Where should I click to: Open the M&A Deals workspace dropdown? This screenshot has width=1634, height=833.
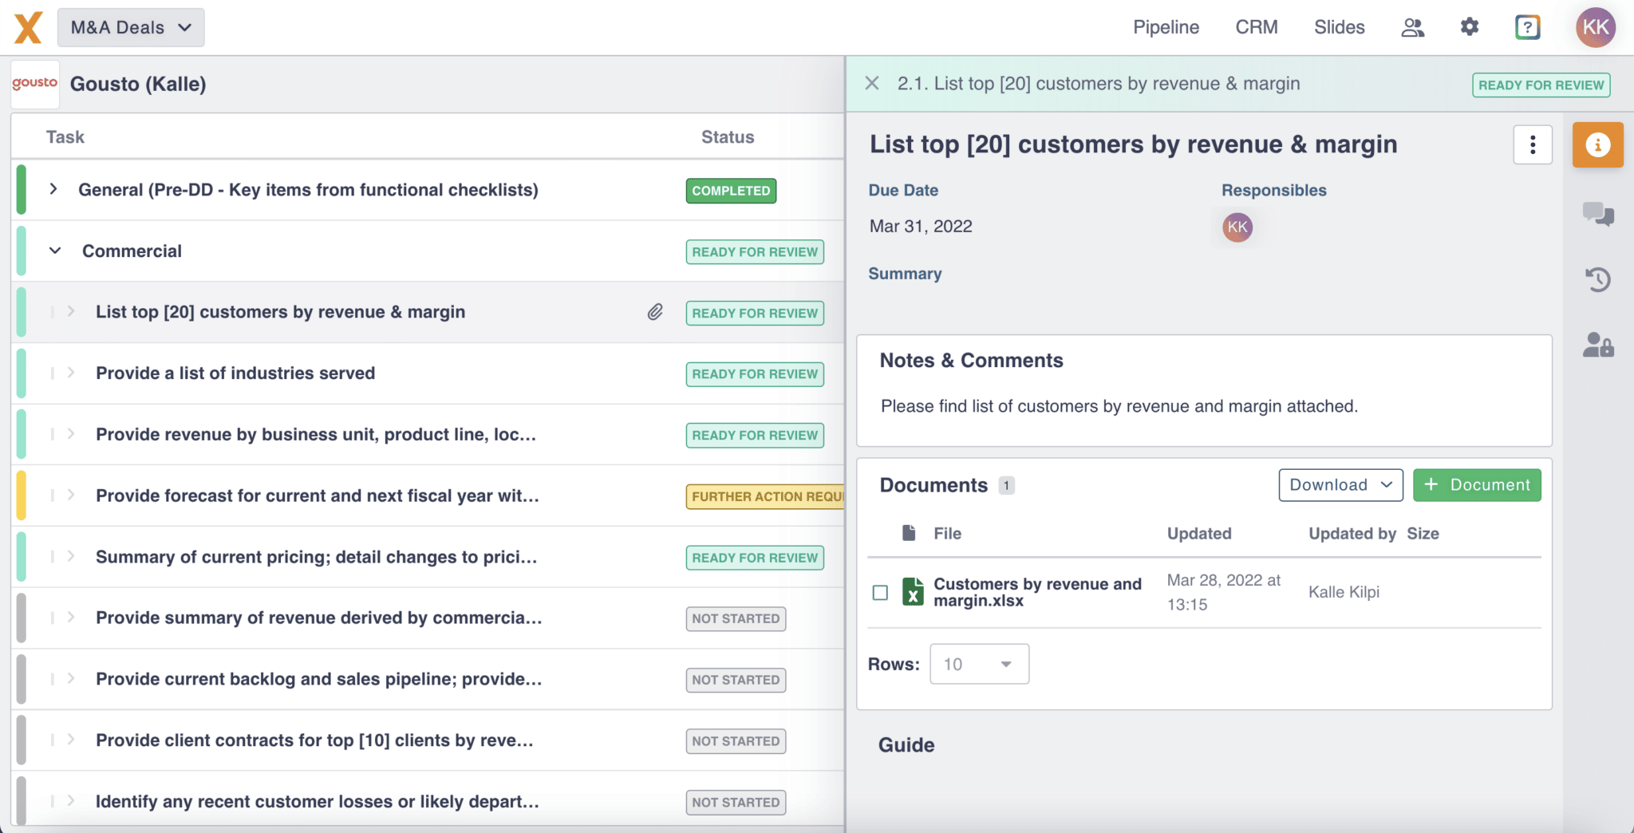click(131, 27)
